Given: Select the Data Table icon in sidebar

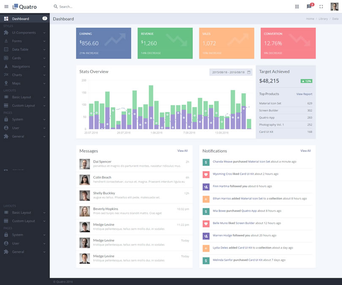Looking at the screenshot, I should click(6, 49).
